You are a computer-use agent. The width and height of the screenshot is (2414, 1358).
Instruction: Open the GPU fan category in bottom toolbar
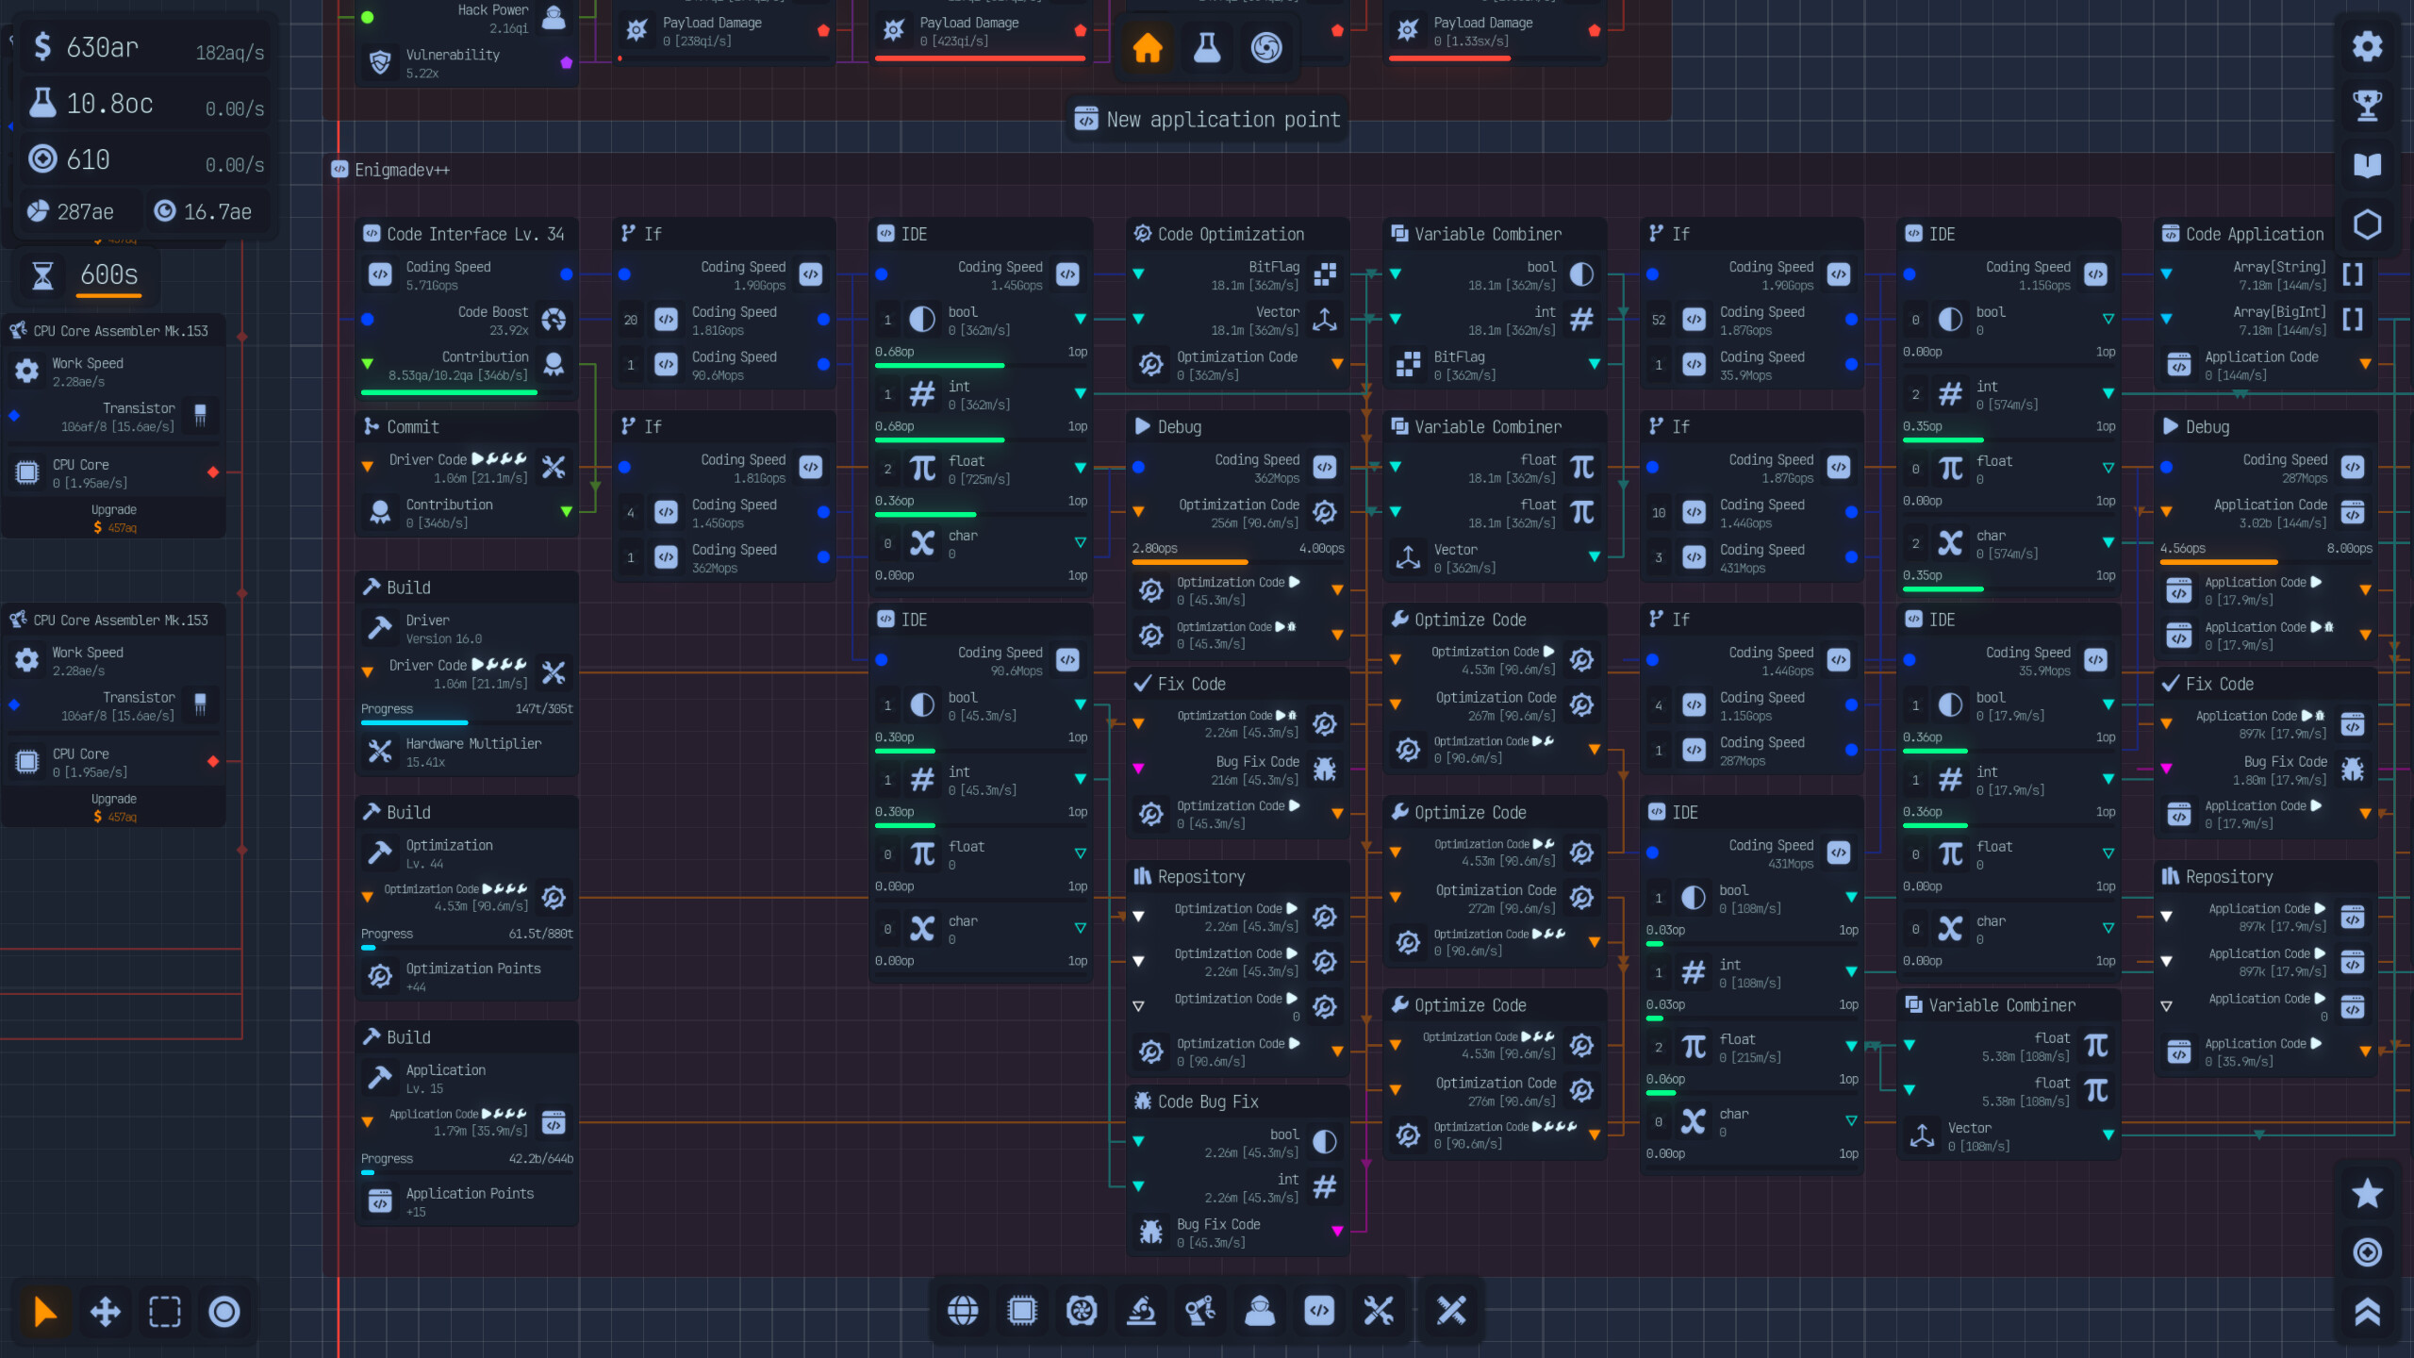click(x=1082, y=1310)
